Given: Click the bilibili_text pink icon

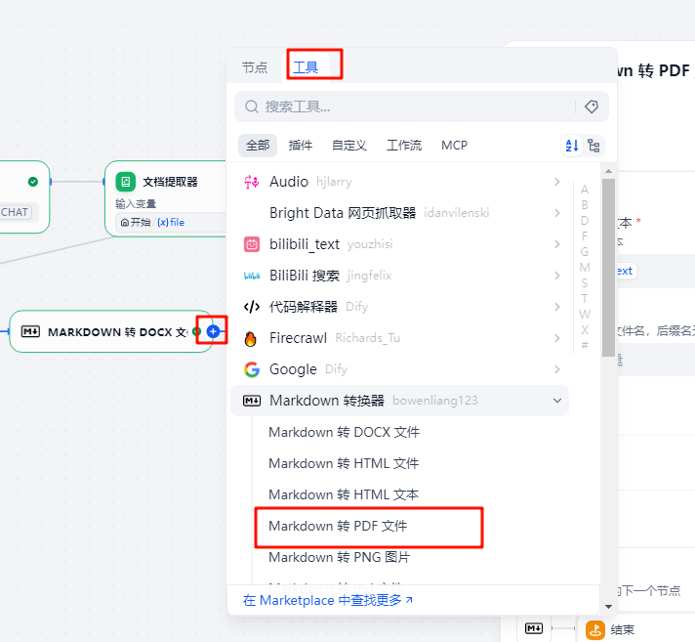Looking at the screenshot, I should 251,244.
